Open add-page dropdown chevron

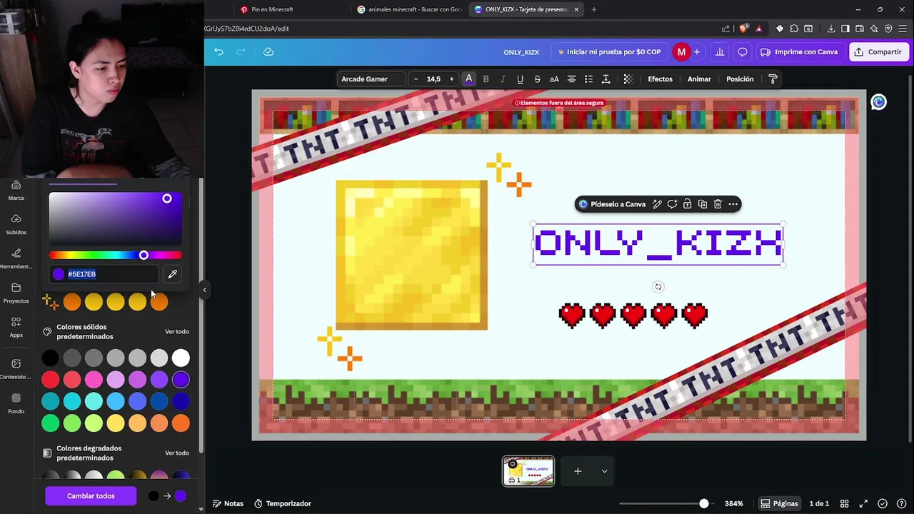click(x=604, y=471)
